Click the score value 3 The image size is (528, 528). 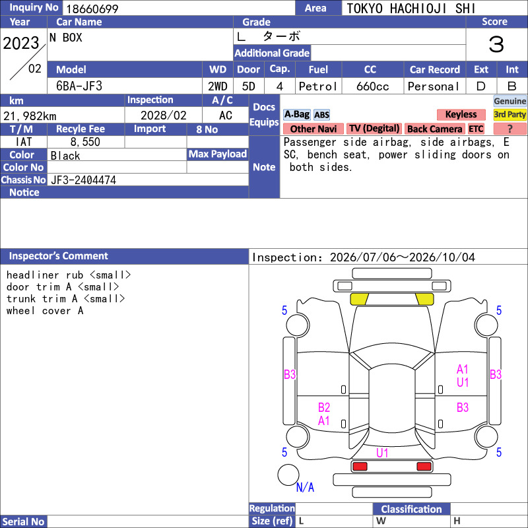click(496, 44)
